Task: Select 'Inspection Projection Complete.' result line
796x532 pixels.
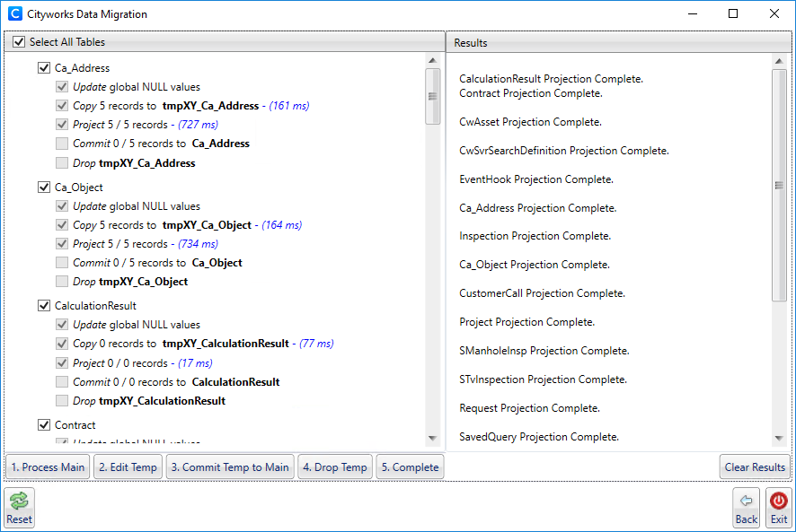Action: click(x=535, y=236)
